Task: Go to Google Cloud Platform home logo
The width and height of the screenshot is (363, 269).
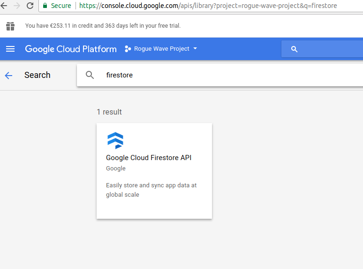Action: (x=70, y=49)
